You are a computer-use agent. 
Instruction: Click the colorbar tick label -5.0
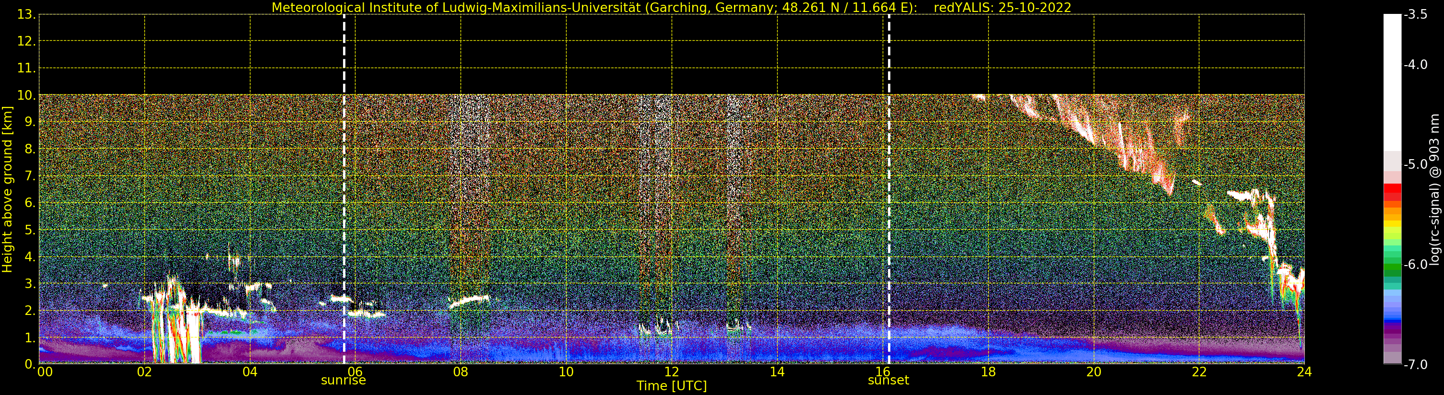[1416, 165]
